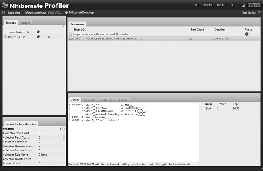Click the edit note icon near Help

point(243,5)
